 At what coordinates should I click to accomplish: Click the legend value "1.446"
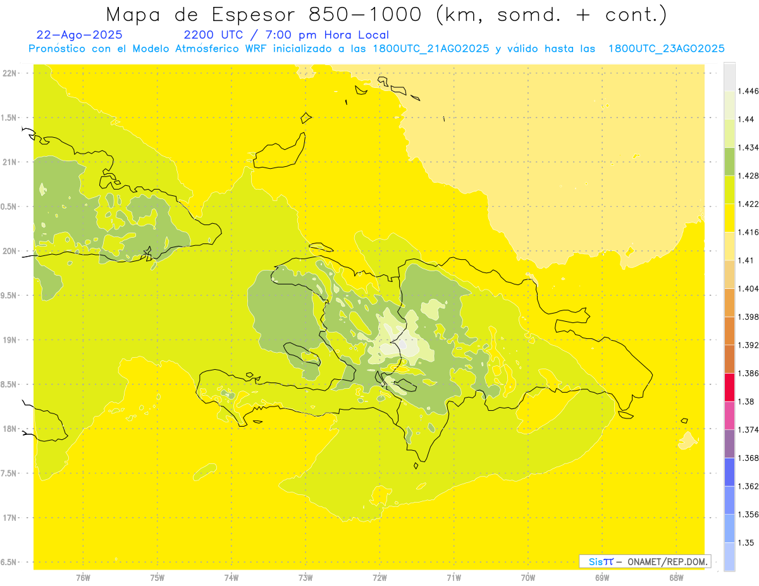pyautogui.click(x=749, y=91)
